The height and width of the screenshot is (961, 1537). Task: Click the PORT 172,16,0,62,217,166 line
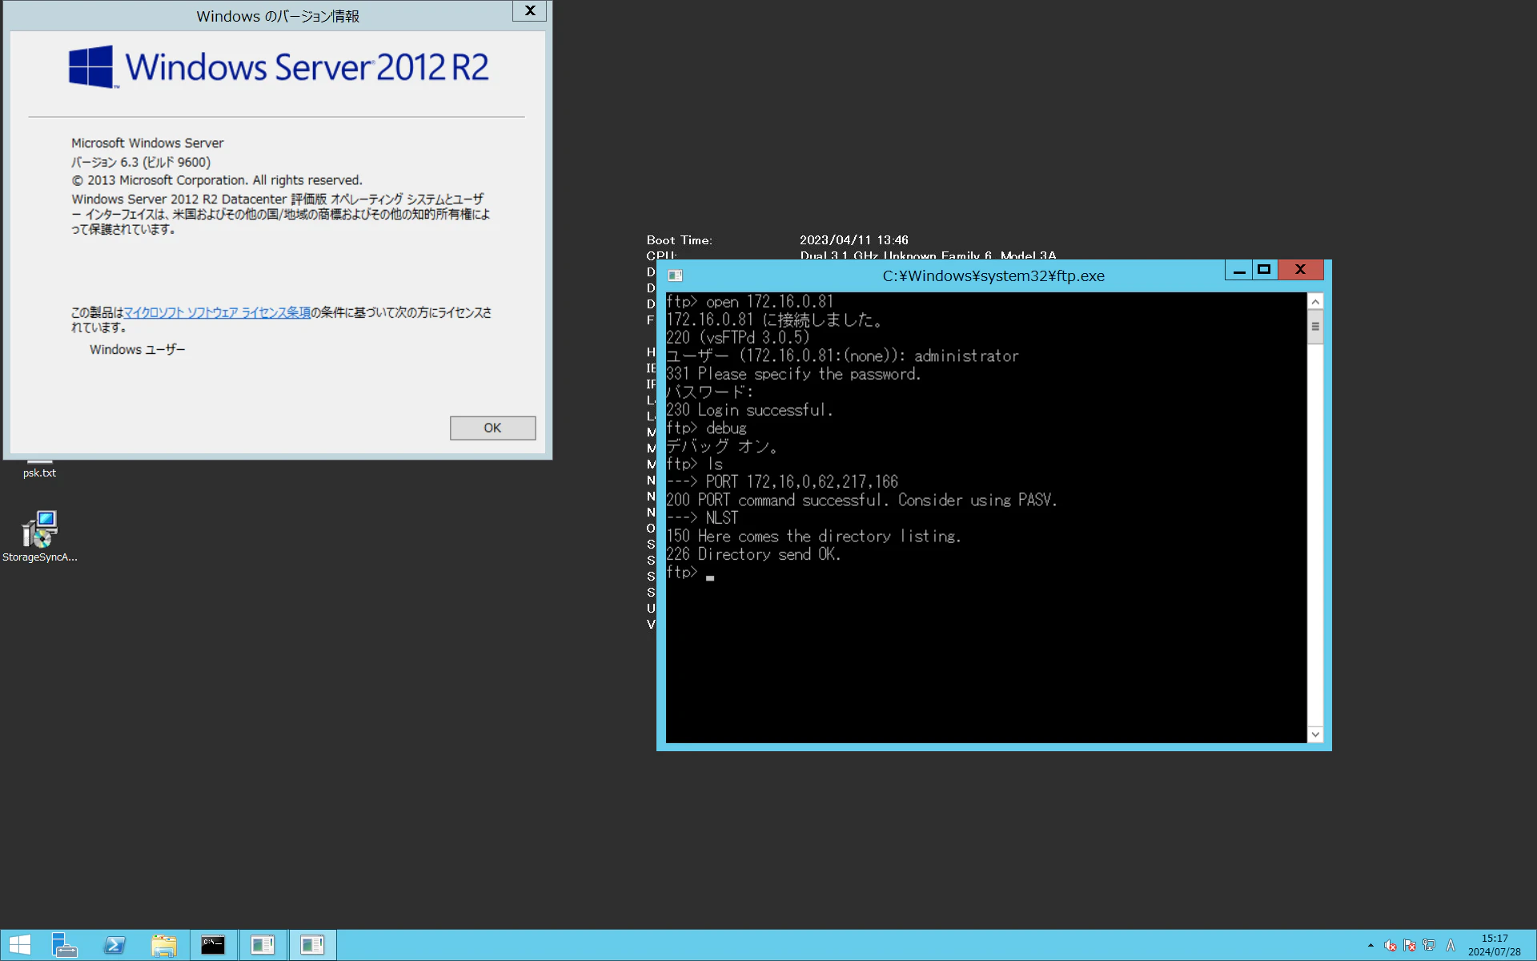[782, 482]
